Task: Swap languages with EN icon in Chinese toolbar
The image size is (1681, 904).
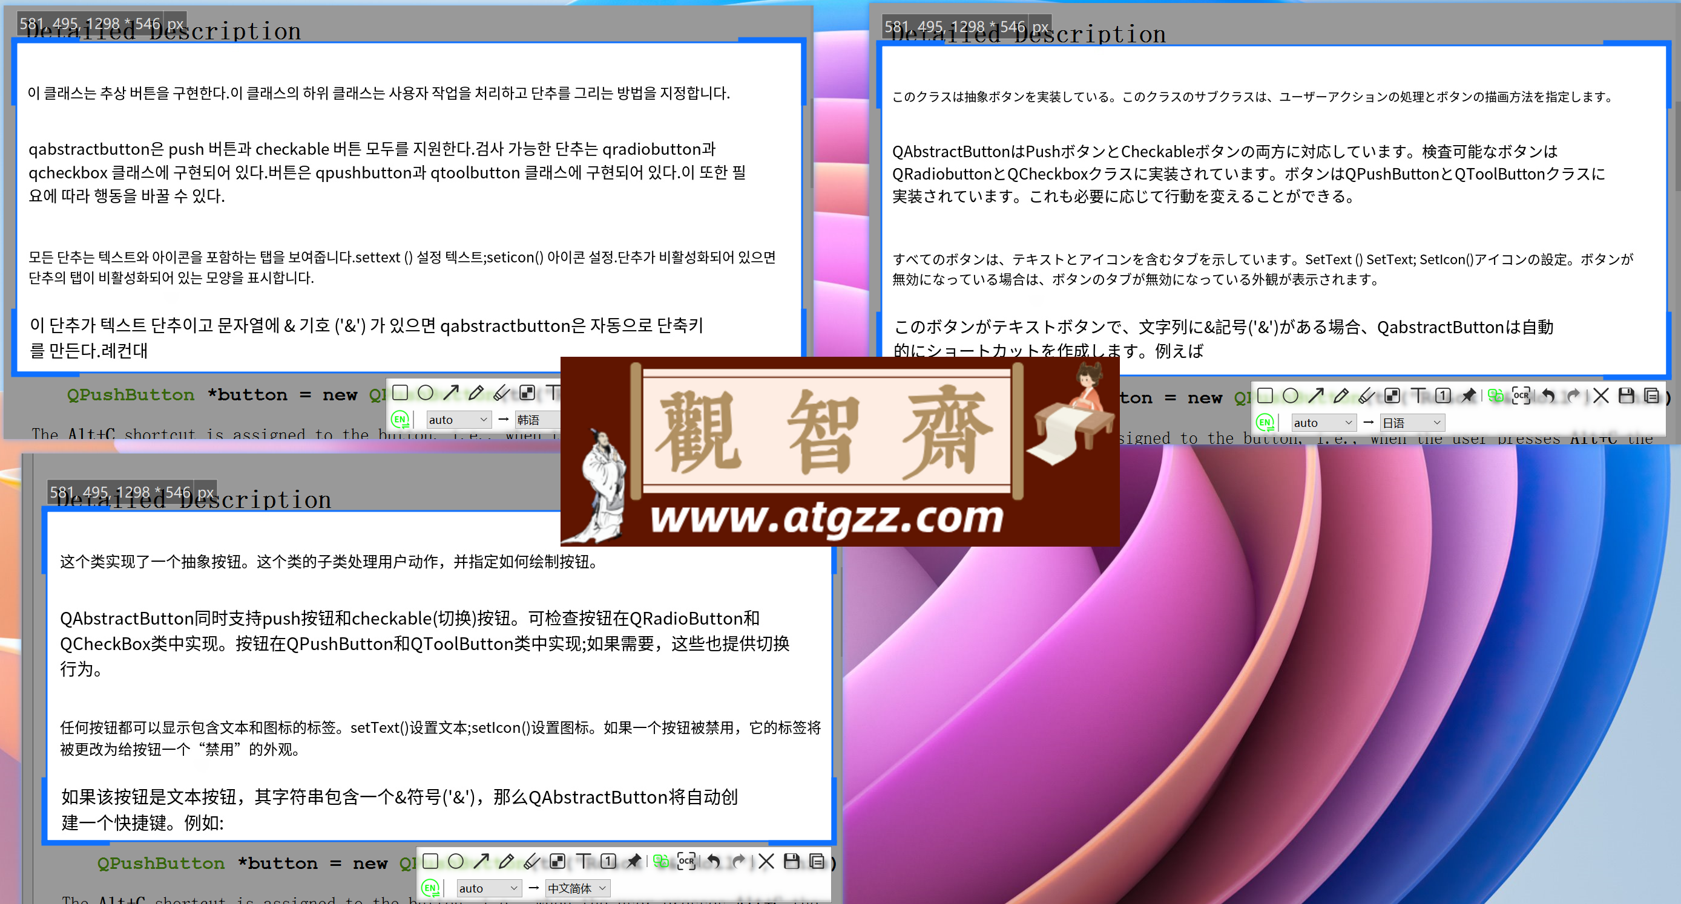Action: (x=430, y=888)
